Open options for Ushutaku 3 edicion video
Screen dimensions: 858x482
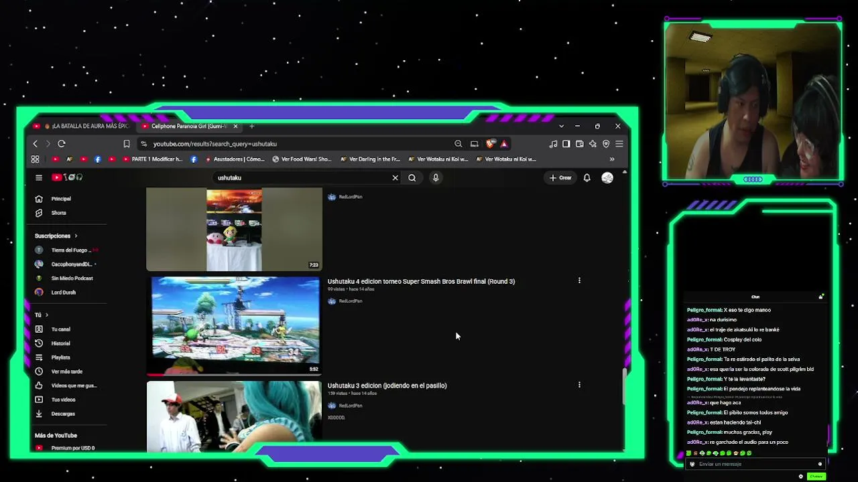579,385
